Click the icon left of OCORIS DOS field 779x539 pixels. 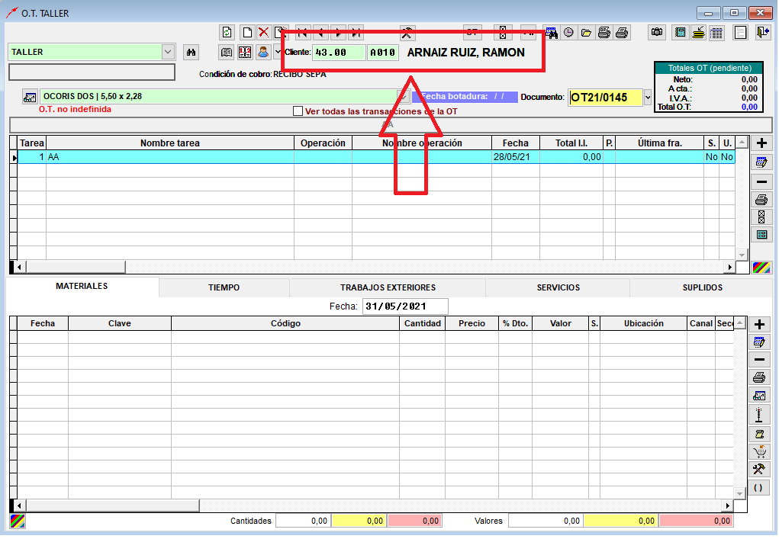pos(30,97)
